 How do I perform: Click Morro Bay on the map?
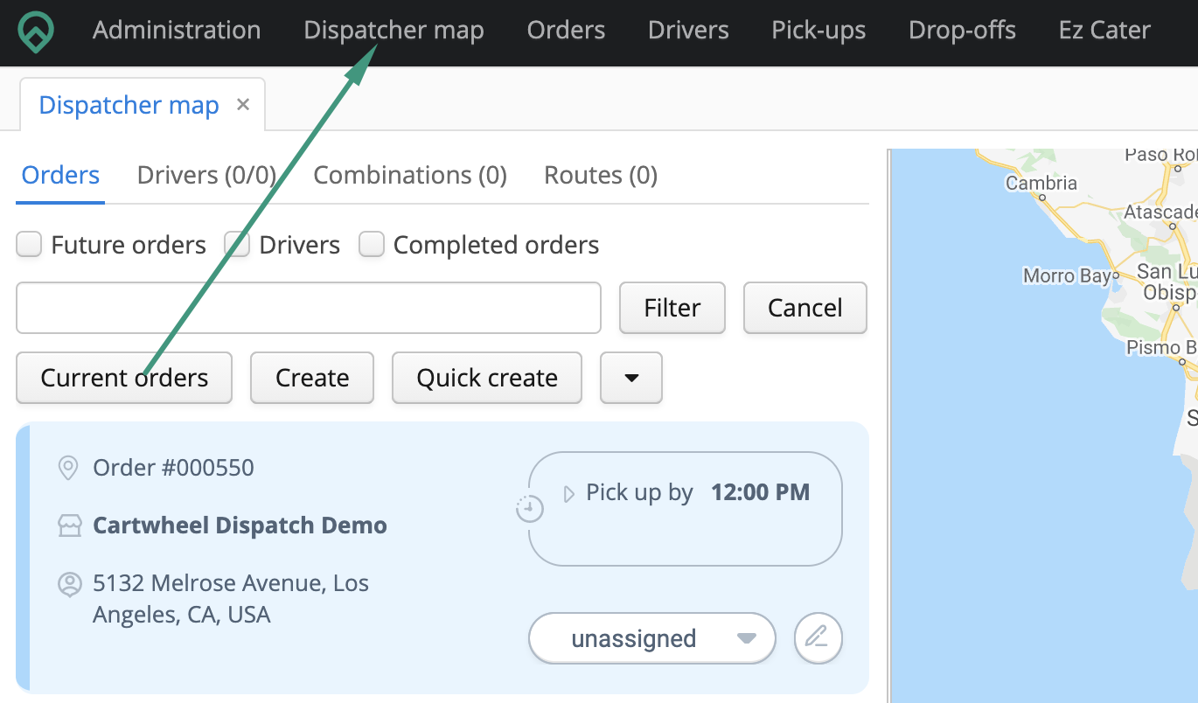coord(1068,275)
